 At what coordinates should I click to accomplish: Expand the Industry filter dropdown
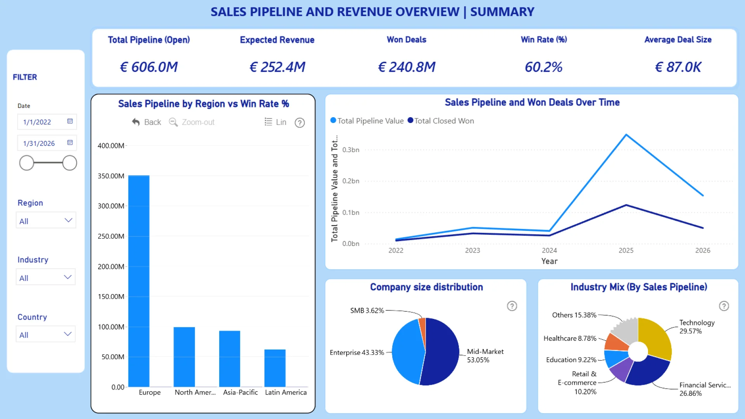[x=68, y=277]
